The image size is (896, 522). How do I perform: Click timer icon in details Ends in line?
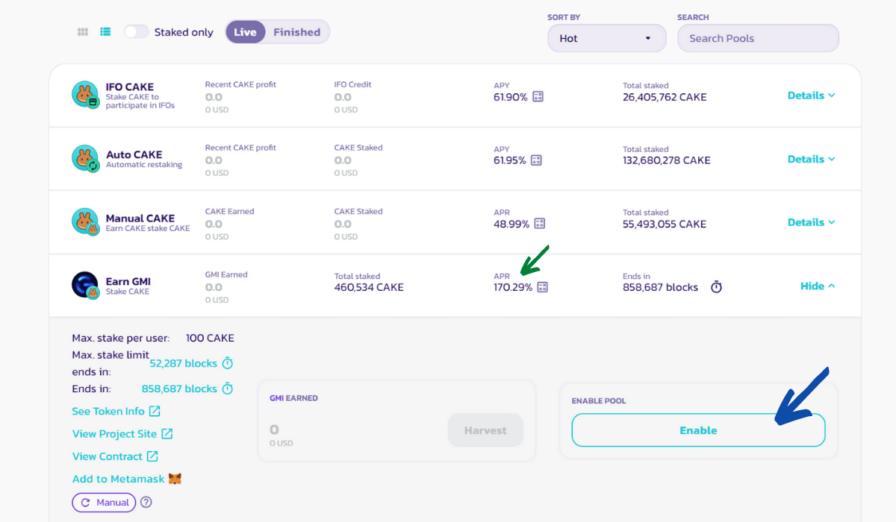(x=228, y=389)
